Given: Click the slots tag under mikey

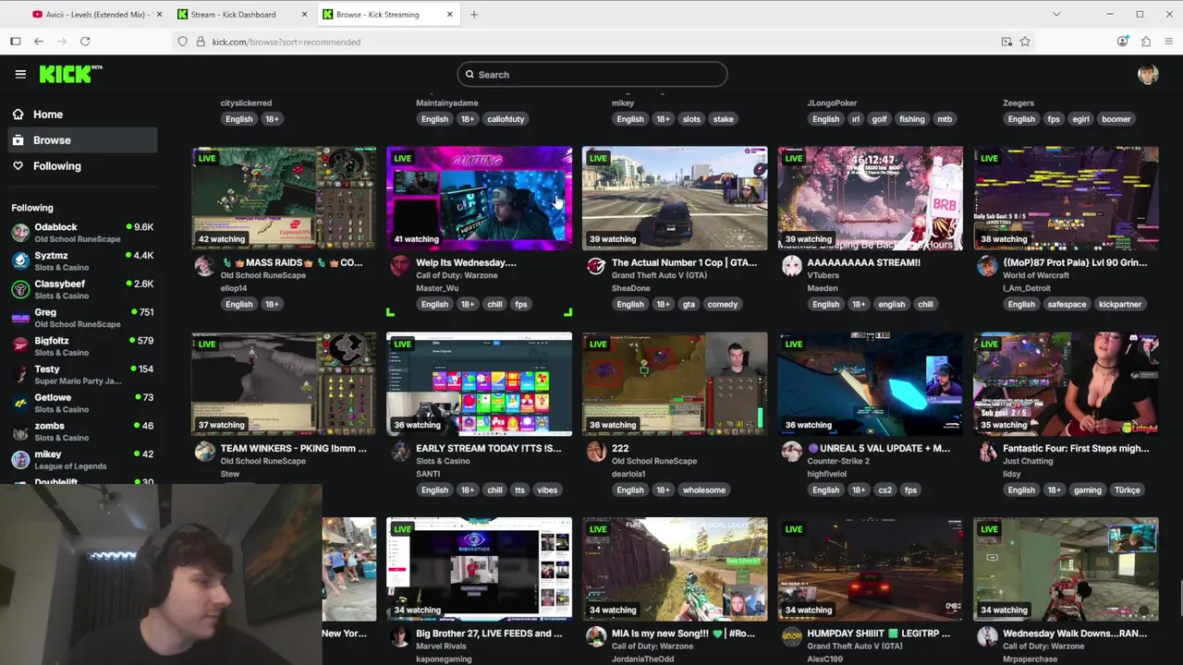Looking at the screenshot, I should click(x=691, y=119).
